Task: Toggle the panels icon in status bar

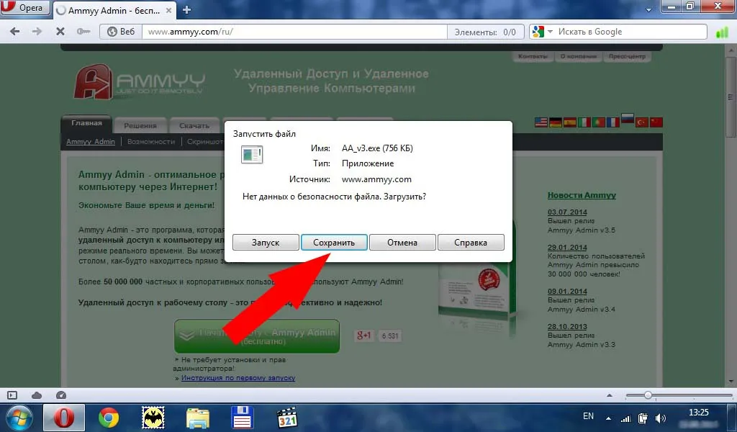Action: tap(12, 395)
